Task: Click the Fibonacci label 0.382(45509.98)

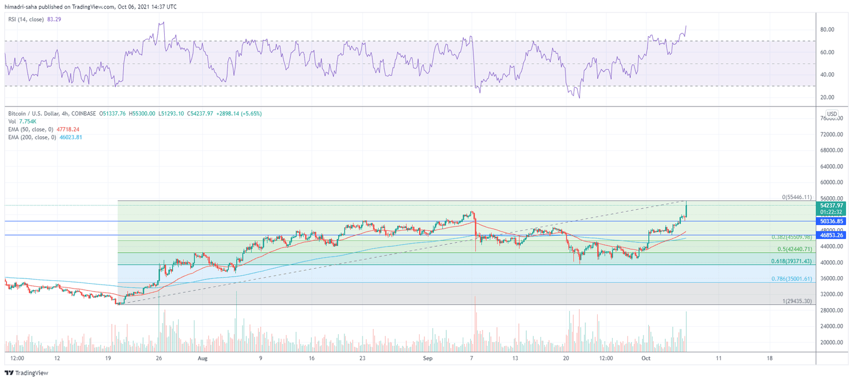Action: (792, 237)
